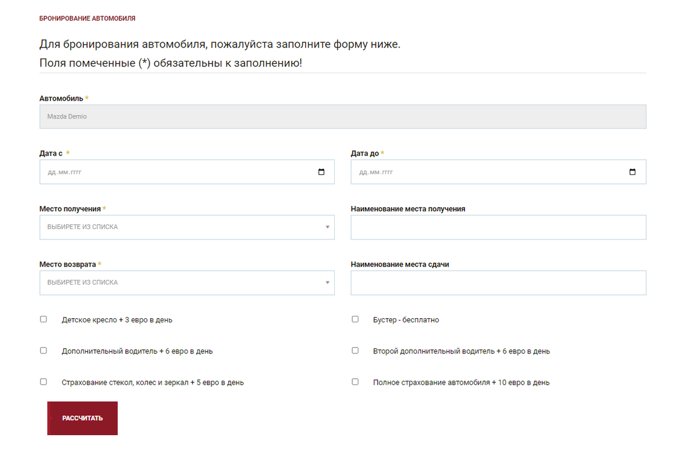Open calendar picker for 'Дата до'
Screen dimensions: 695x457
(632, 172)
